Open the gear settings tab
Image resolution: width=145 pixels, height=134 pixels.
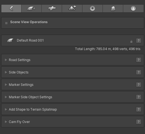pos(92,9)
